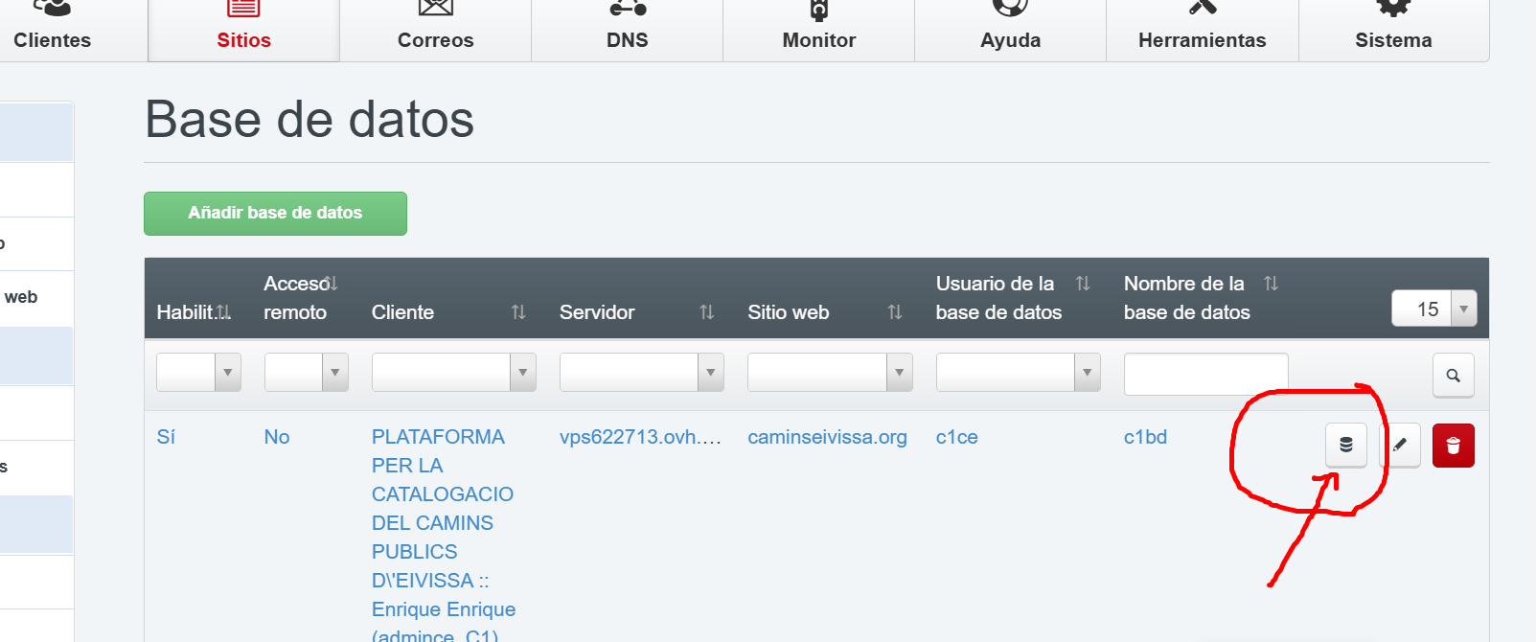Apply the filter with the search magnifier button
The image size is (1536, 642).
pos(1454,376)
